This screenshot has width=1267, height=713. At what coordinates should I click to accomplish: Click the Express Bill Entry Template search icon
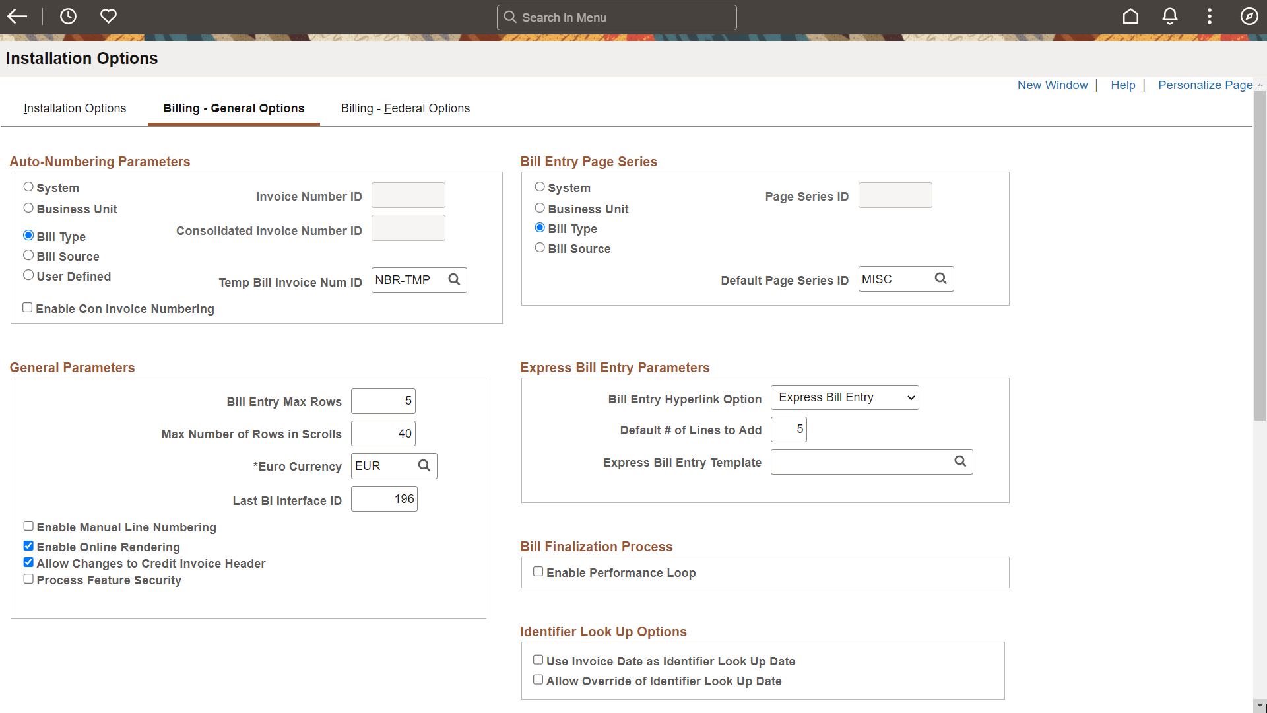pyautogui.click(x=960, y=461)
